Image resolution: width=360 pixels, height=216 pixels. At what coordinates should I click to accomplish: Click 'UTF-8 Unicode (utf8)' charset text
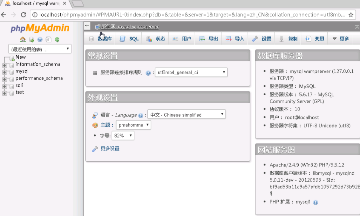(x=327, y=126)
